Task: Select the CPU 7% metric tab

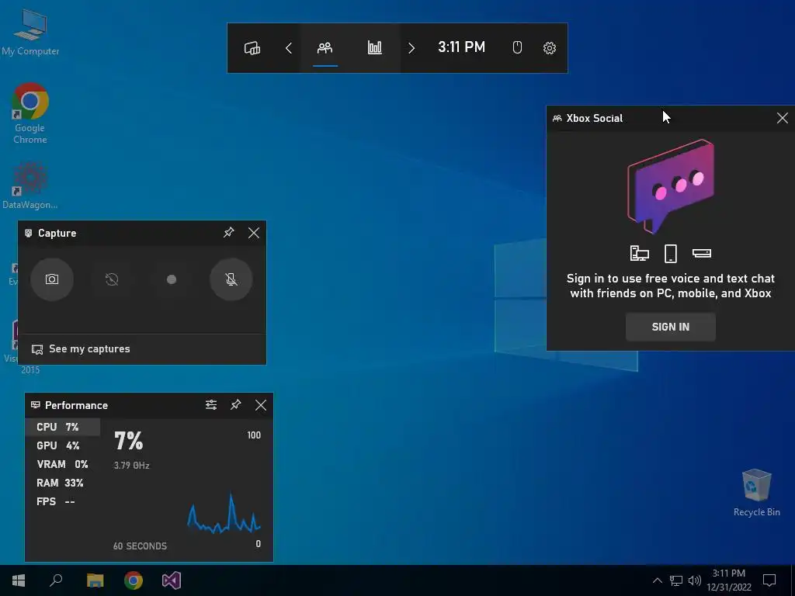Action: (x=63, y=427)
